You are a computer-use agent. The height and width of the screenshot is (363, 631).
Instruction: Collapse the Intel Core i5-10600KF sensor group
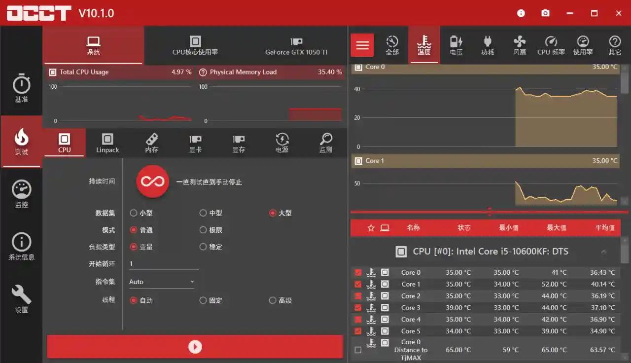(604, 252)
